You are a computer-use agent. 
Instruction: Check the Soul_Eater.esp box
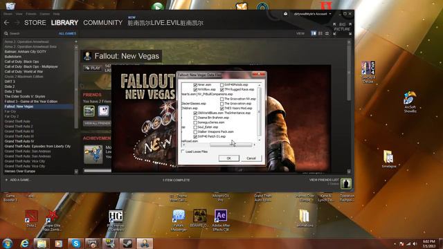195,127
